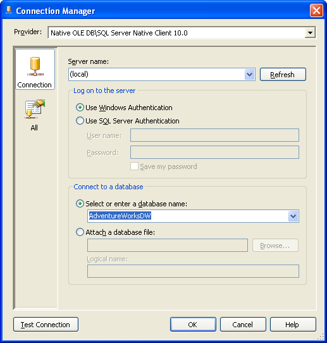Choose Select or enter a database name option
Viewport: 327px width, 343px height.
(80, 204)
